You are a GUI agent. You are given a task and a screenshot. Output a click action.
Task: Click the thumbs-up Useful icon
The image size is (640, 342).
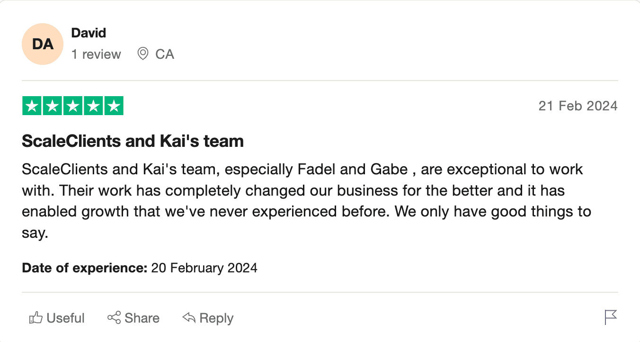(36, 318)
